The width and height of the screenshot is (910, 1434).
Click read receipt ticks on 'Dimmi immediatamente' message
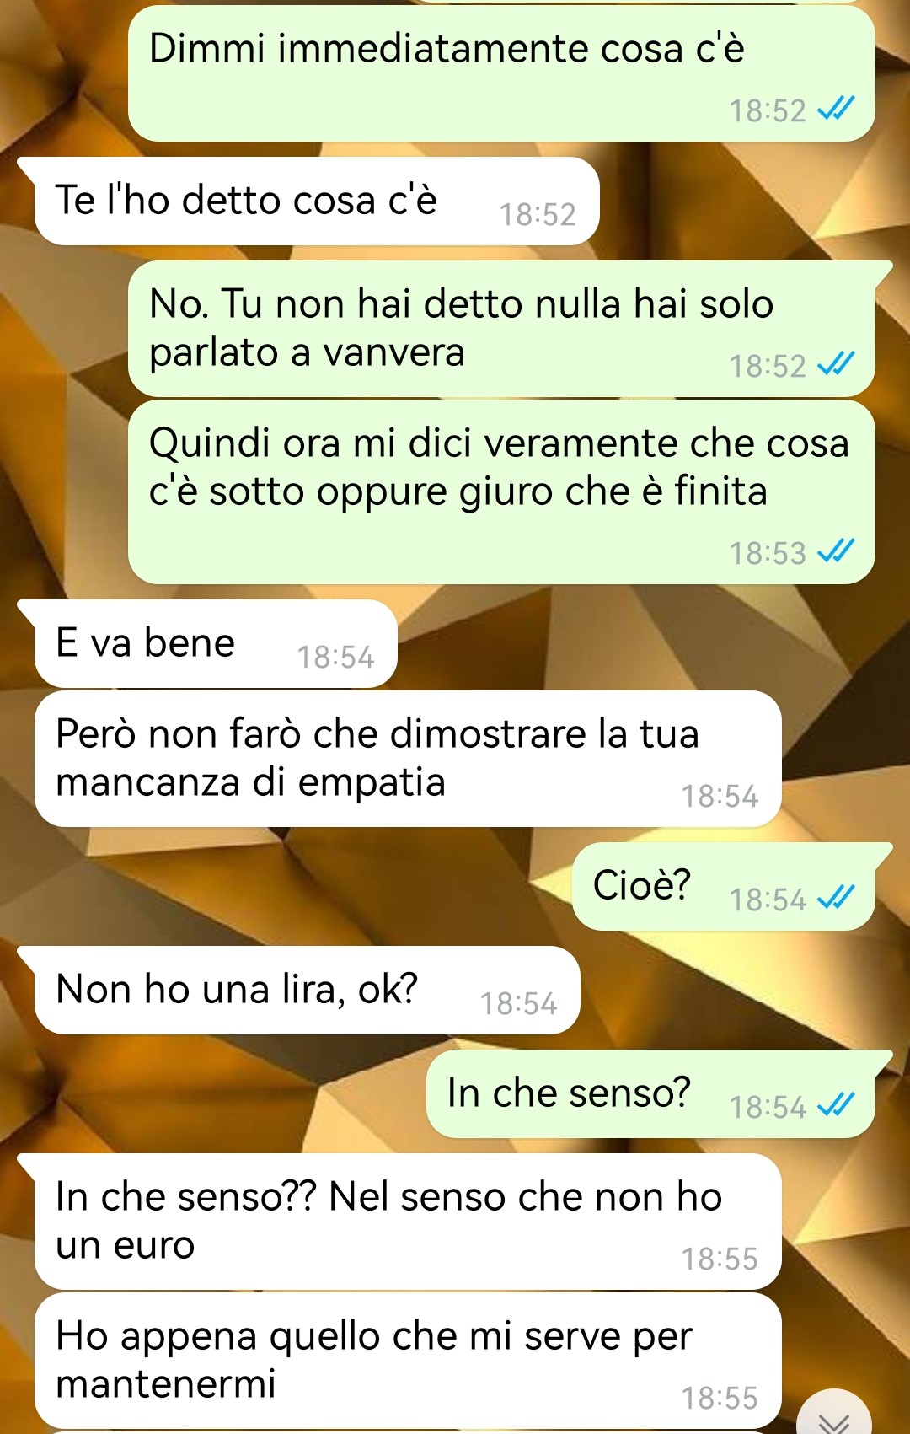(836, 110)
